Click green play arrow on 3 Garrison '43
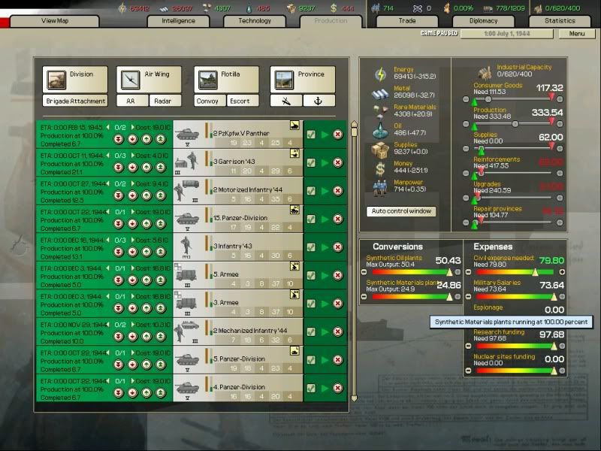This screenshot has height=451, width=601. coord(325,162)
